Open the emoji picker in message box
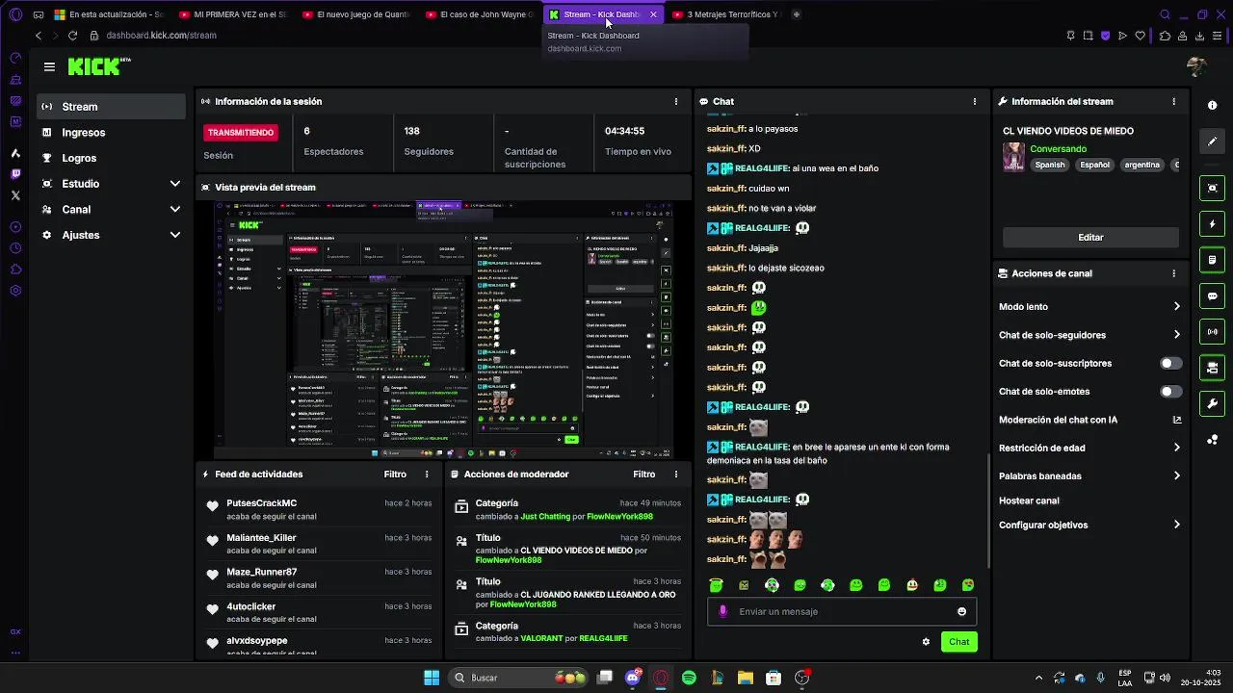 tap(961, 611)
